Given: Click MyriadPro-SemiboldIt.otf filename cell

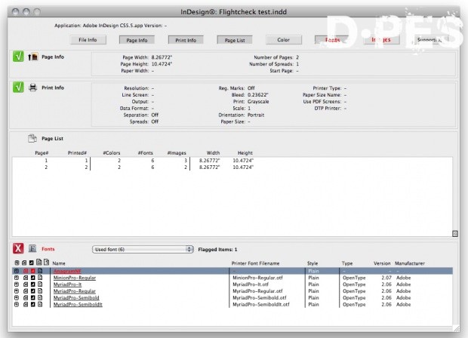Looking at the screenshot, I should [261, 305].
